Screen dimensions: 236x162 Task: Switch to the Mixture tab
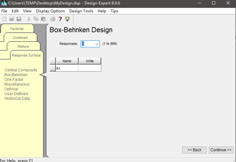23,47
